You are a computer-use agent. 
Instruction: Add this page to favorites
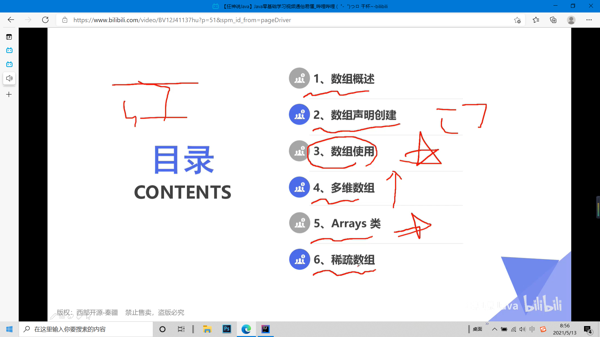click(x=517, y=20)
